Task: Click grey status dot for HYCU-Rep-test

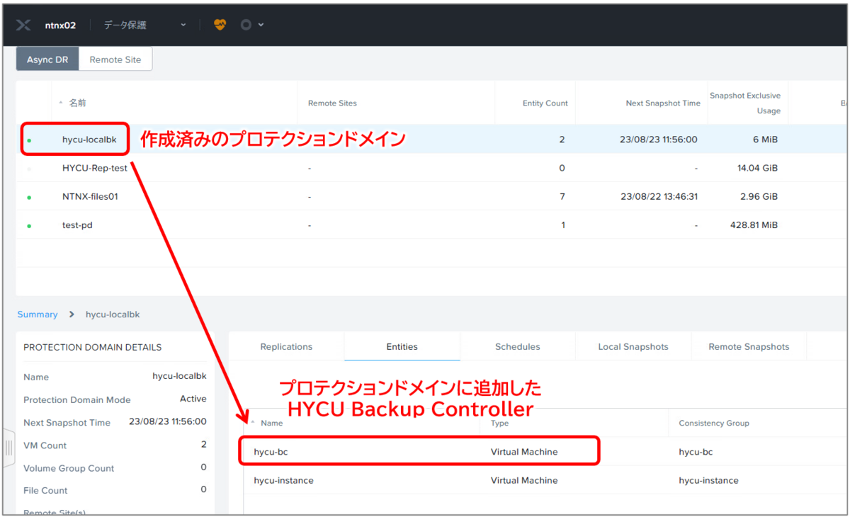Action: click(x=29, y=169)
